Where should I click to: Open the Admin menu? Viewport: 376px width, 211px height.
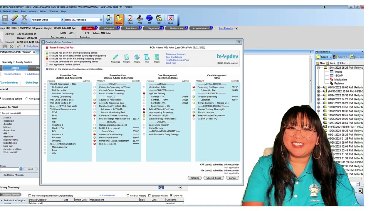32,11
